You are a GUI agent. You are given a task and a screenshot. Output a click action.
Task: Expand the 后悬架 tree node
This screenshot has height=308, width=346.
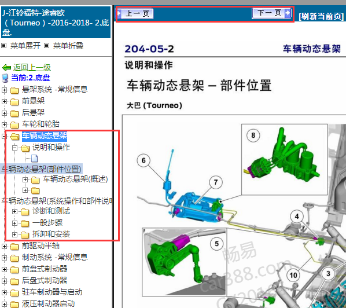(x=4, y=113)
